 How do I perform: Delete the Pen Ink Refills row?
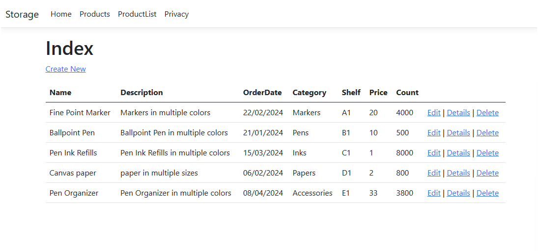point(487,153)
